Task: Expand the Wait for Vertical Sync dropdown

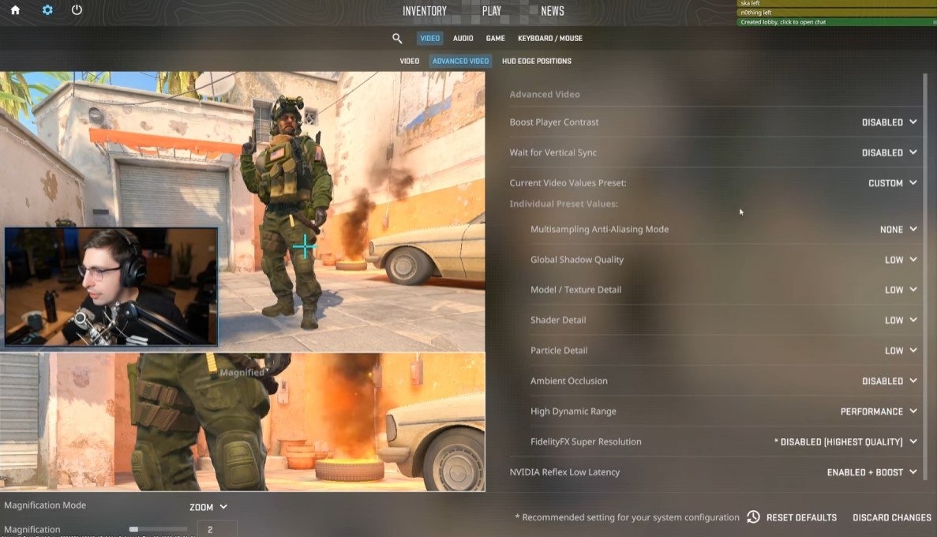Action: pos(889,152)
